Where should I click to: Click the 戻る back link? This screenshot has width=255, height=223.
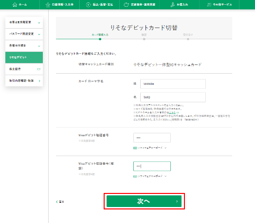[x=60, y=202]
